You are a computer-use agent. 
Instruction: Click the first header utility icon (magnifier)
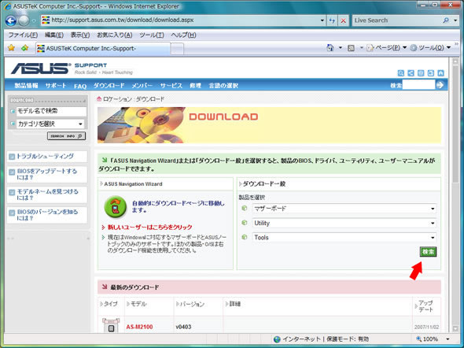(x=400, y=73)
